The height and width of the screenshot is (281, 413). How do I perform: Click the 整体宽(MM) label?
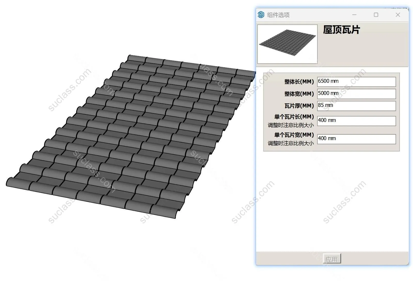coord(299,94)
